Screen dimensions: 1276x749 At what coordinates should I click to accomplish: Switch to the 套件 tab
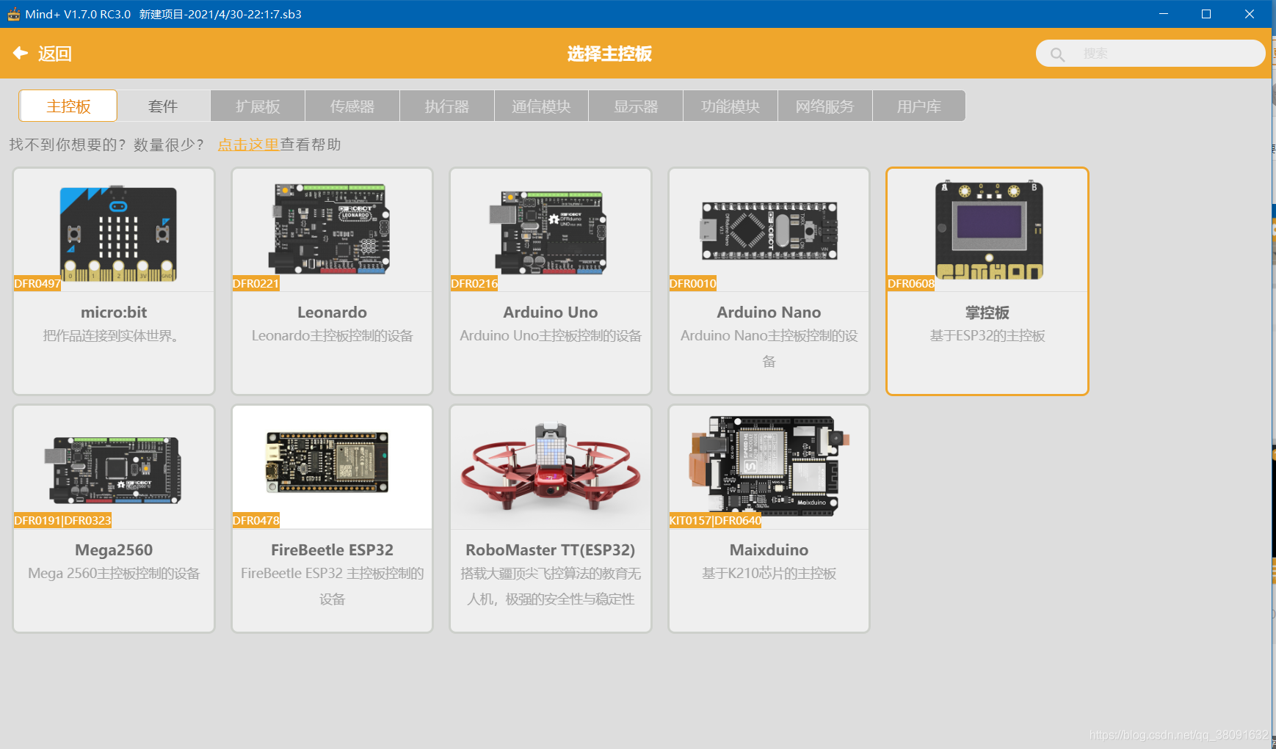(163, 106)
